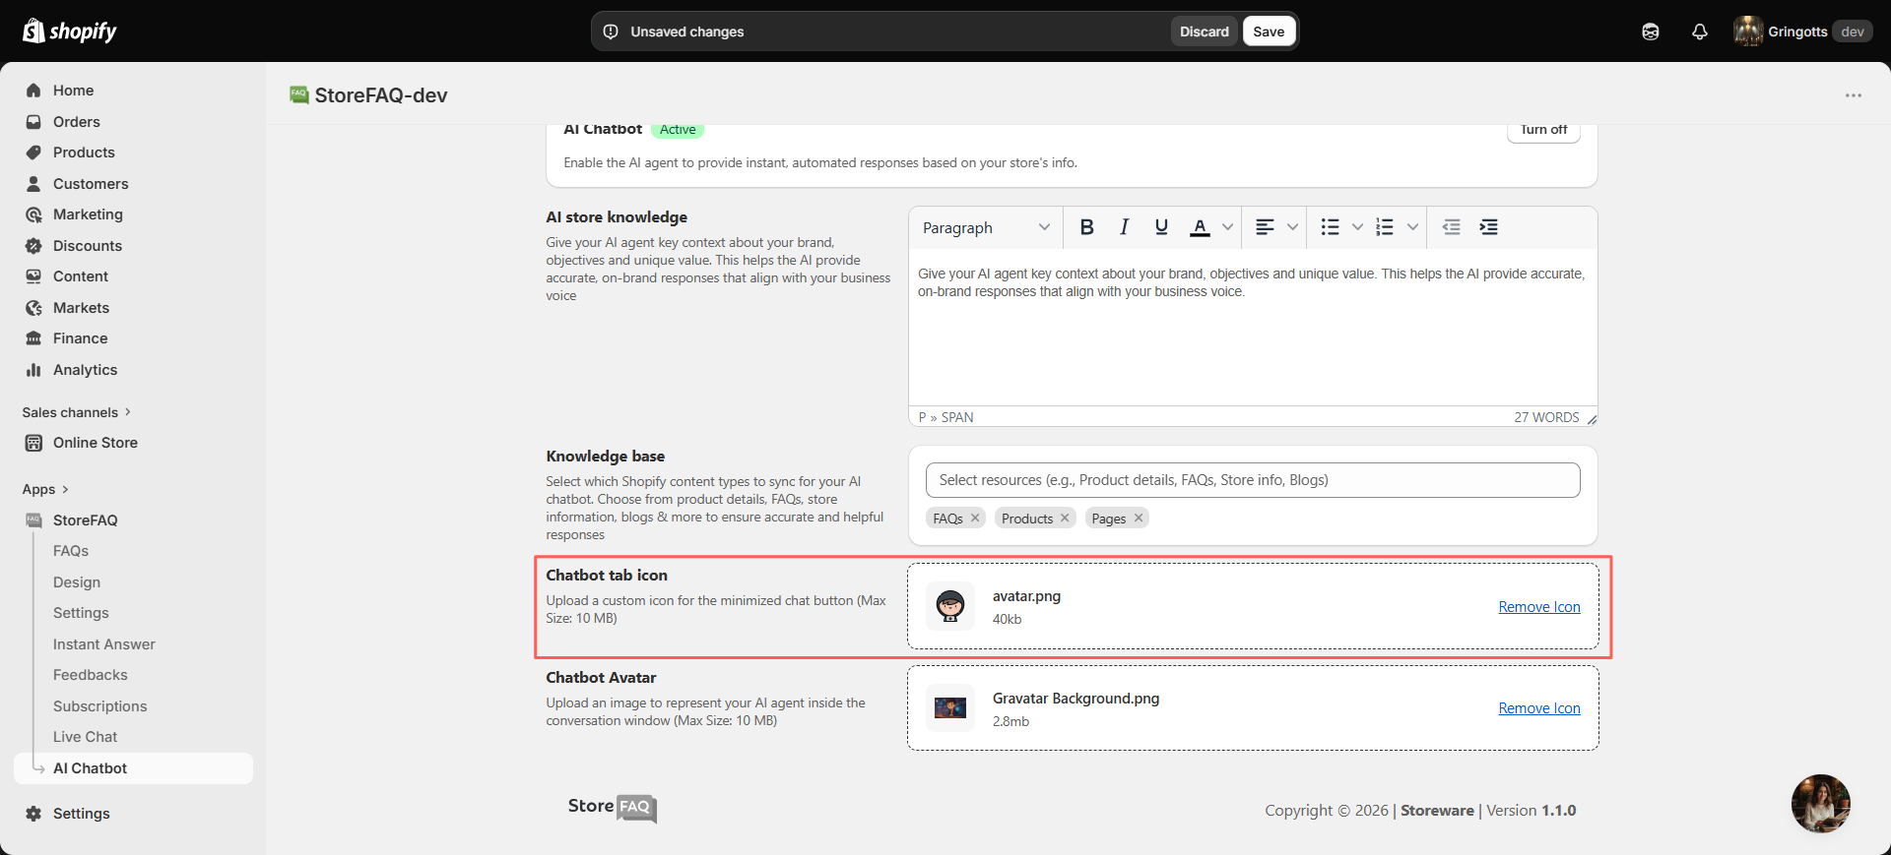Open the alignment dropdown arrow

1292,227
